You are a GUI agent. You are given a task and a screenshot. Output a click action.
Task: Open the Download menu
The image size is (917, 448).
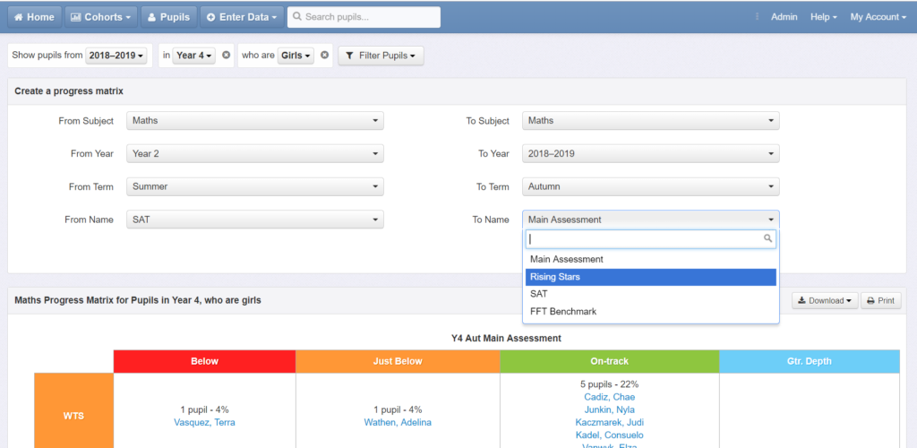[825, 301]
